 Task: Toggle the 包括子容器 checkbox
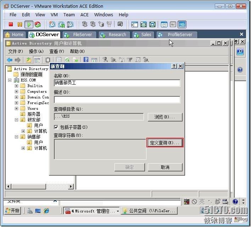tap(56, 127)
